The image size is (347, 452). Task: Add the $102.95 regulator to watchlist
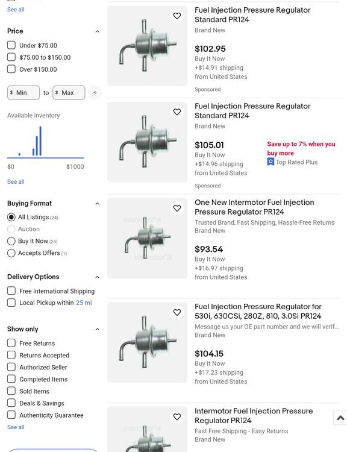pos(177,16)
